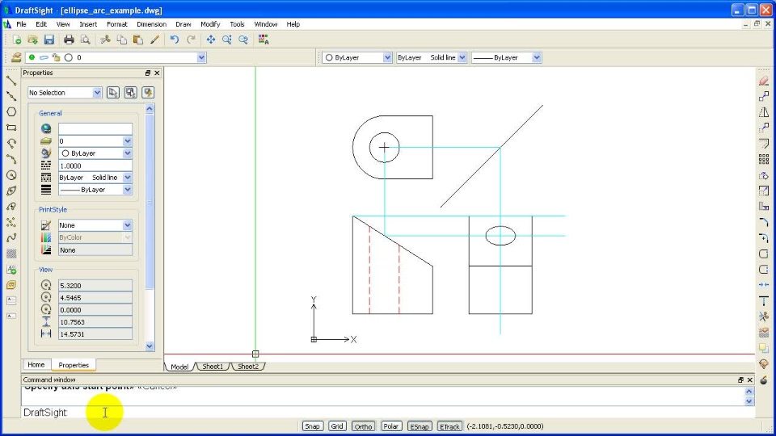Click the New document icon
776x436 pixels.
click(16, 40)
